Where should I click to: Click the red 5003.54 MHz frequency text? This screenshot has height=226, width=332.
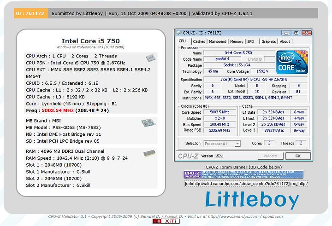click(58, 110)
